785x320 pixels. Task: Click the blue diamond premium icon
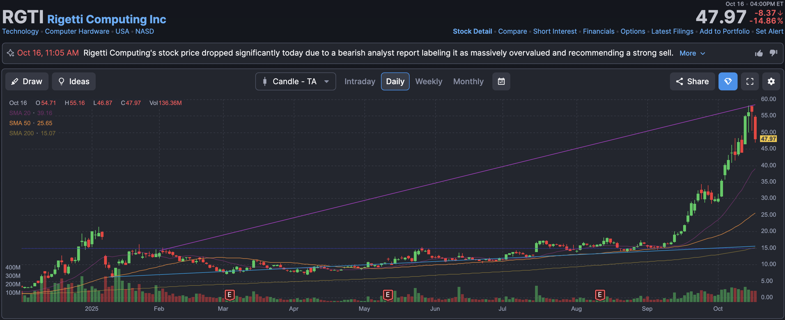pos(728,81)
